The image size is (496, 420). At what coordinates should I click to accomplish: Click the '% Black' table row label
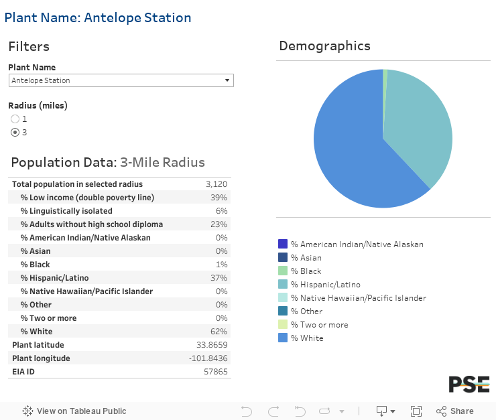[x=35, y=265]
